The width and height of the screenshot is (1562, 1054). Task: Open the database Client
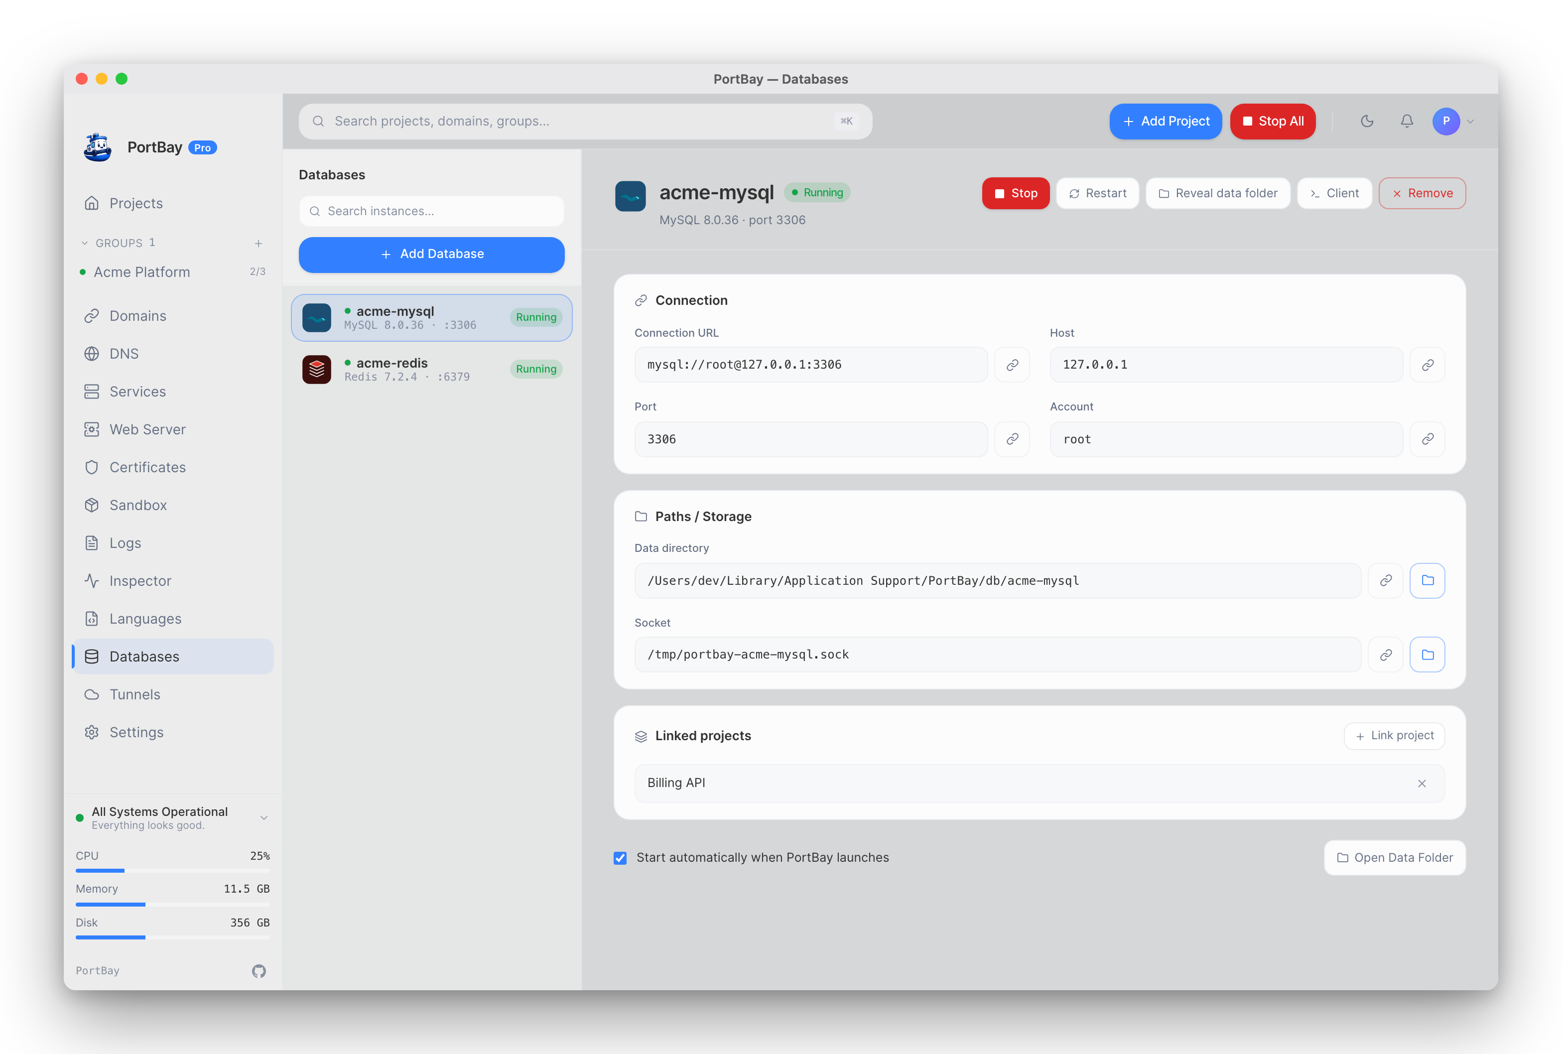(x=1334, y=194)
